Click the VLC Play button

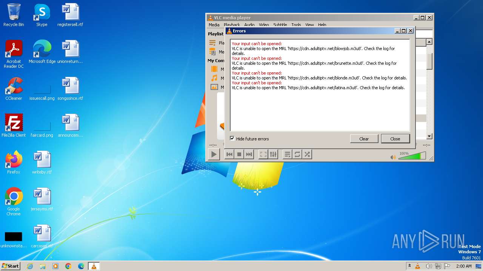click(x=214, y=154)
